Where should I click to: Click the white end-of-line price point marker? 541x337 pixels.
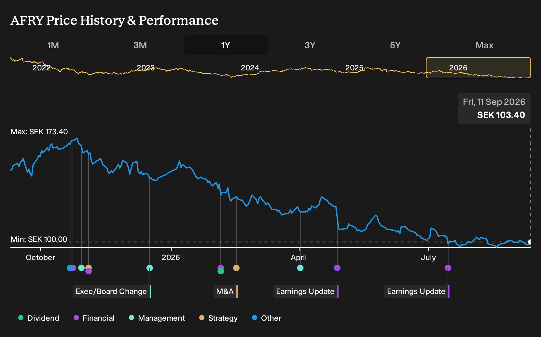click(530, 242)
